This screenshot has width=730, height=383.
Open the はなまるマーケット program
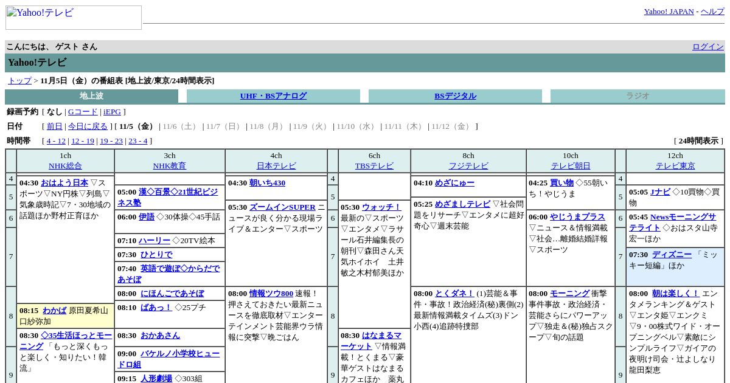pyautogui.click(x=371, y=340)
